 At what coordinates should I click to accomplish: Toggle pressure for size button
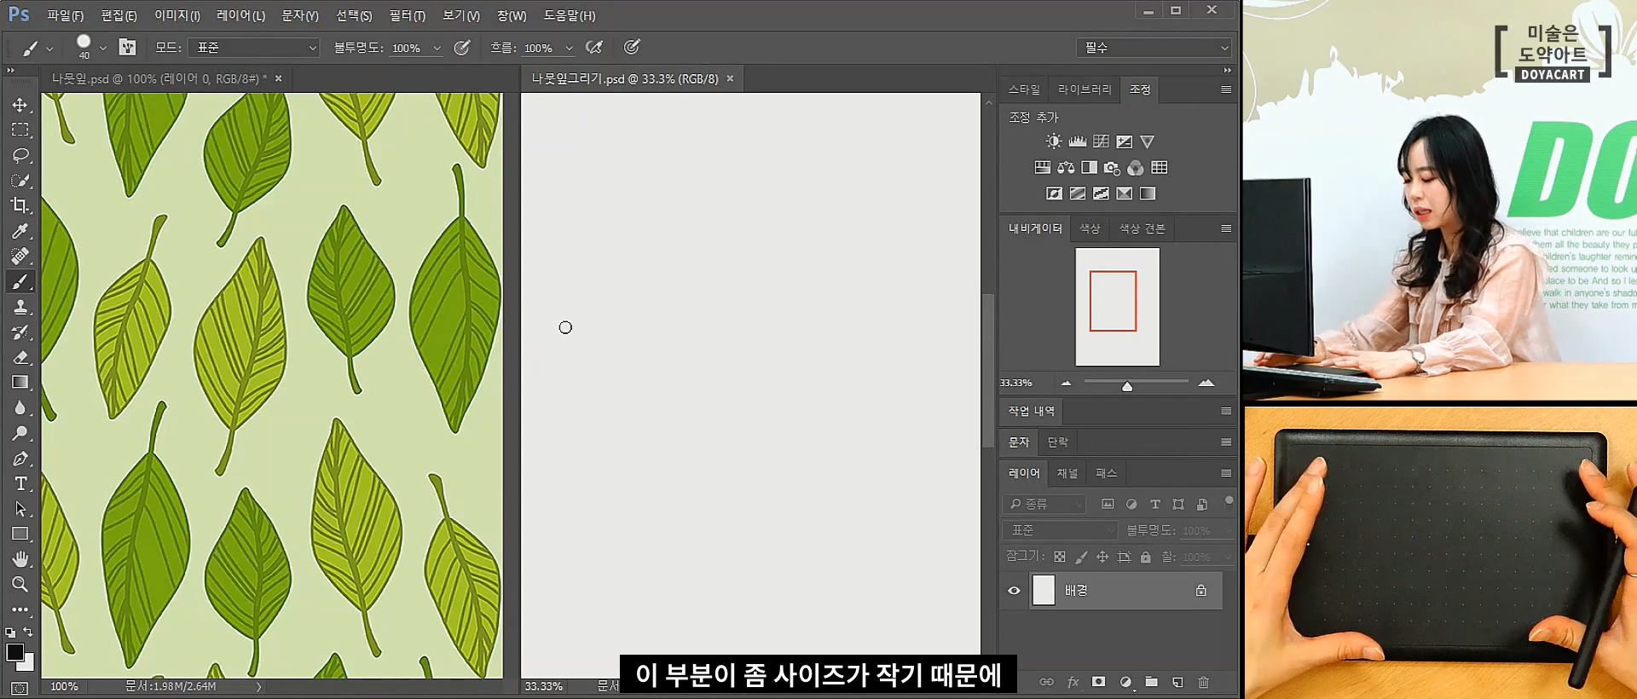(x=632, y=48)
